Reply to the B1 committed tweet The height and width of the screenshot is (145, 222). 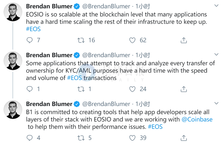(30, 138)
